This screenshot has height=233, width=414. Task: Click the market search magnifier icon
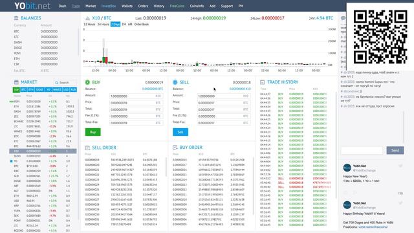(x=56, y=83)
